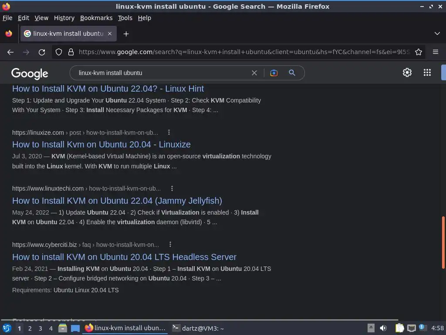Click the taskbar clock showing 4:58
446x335 pixels.
[437, 328]
